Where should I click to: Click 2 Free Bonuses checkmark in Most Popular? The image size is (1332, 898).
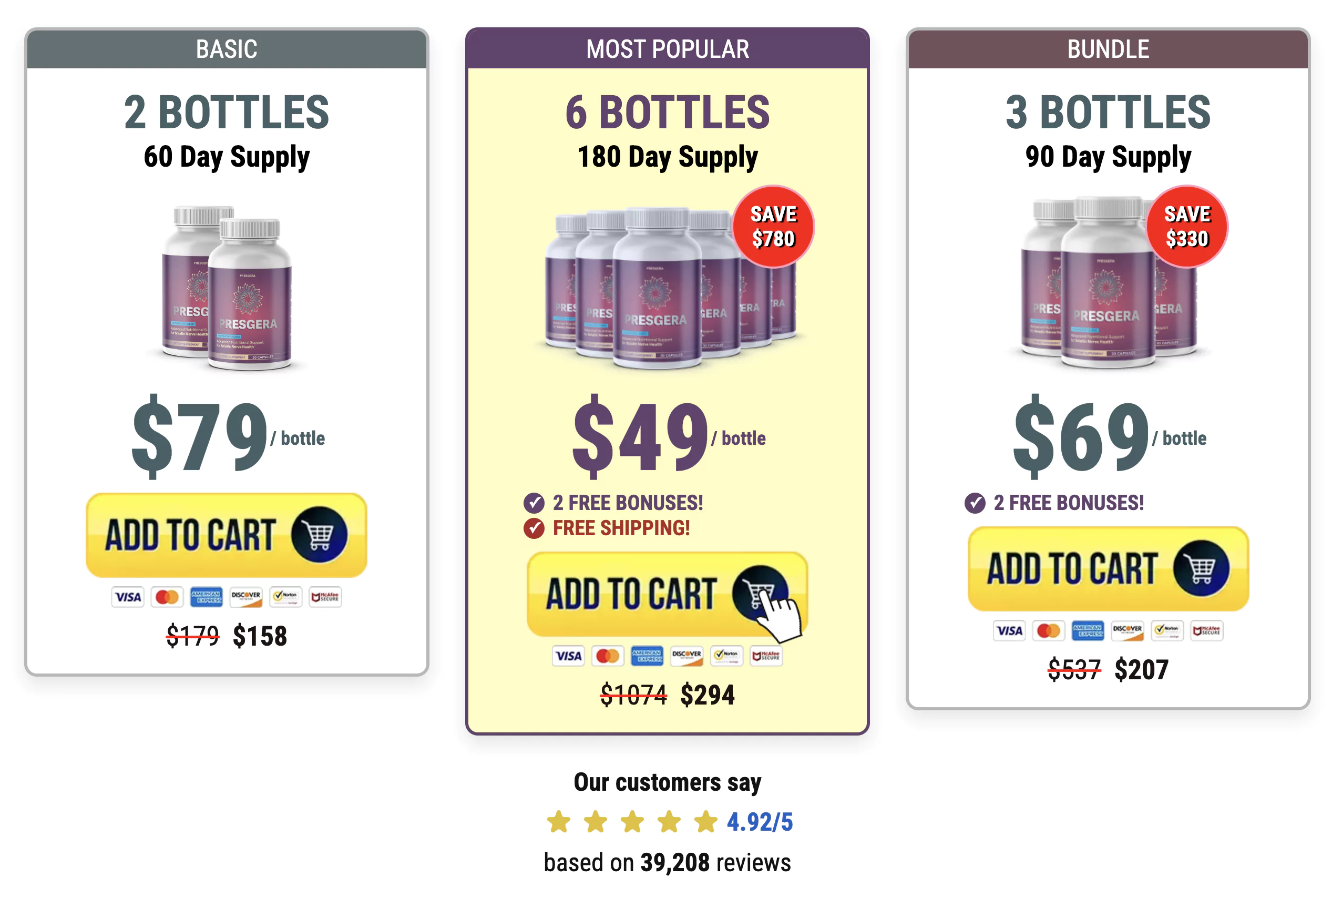pyautogui.click(x=534, y=503)
